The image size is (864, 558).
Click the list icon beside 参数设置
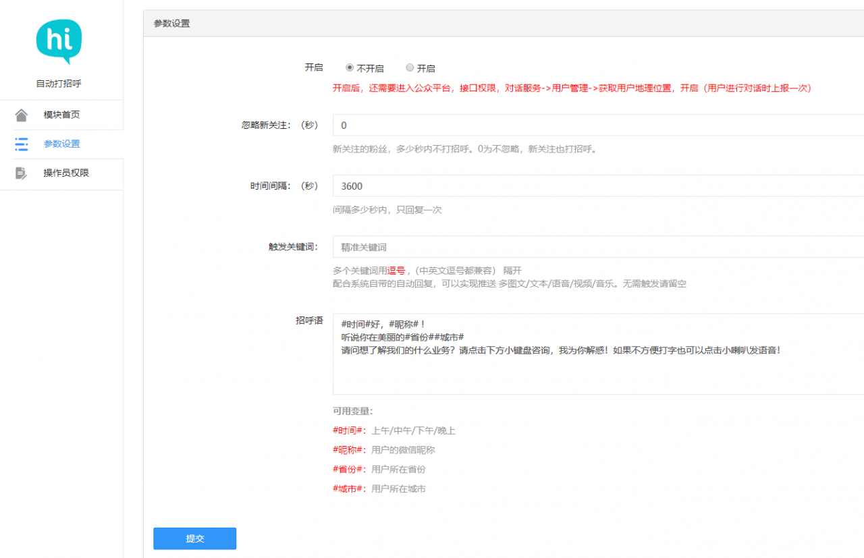[x=22, y=144]
